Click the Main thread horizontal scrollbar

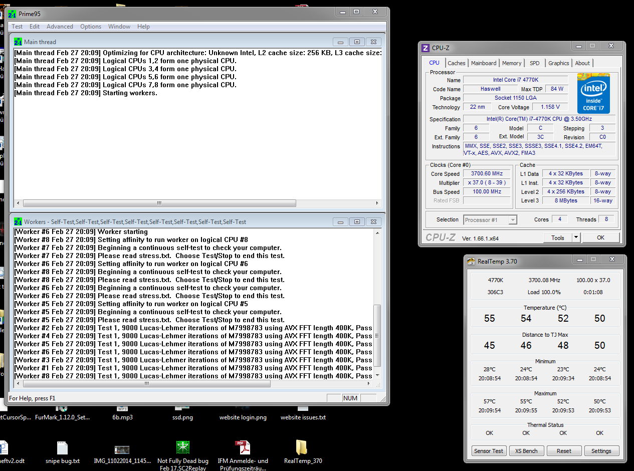159,203
